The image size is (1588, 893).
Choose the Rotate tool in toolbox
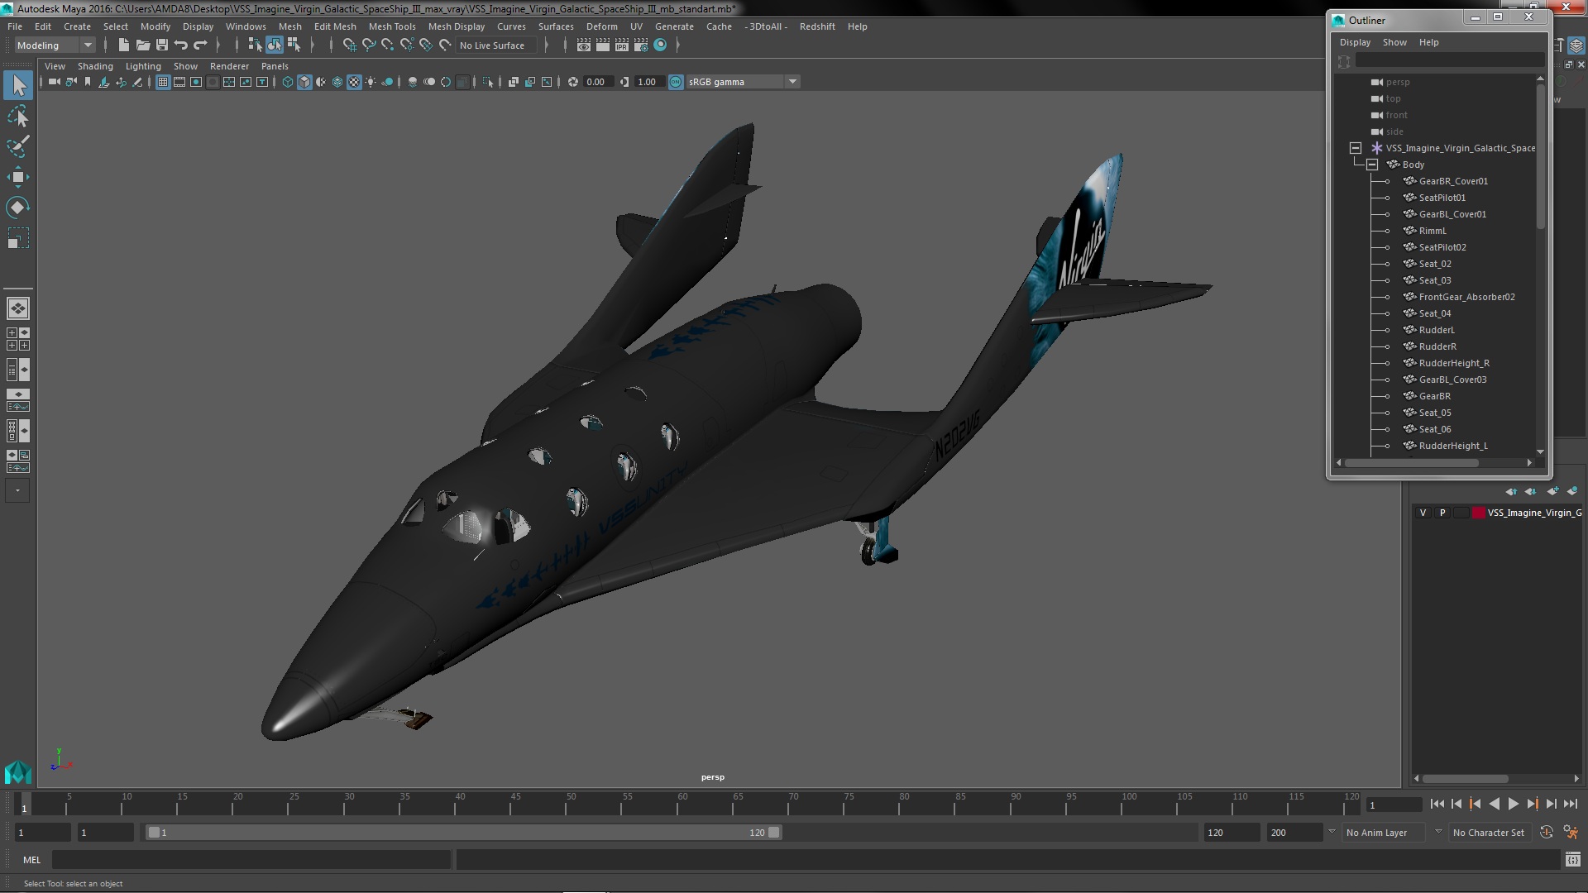point(18,207)
